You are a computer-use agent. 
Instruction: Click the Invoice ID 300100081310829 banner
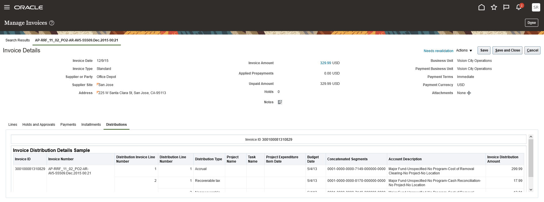pos(269,140)
